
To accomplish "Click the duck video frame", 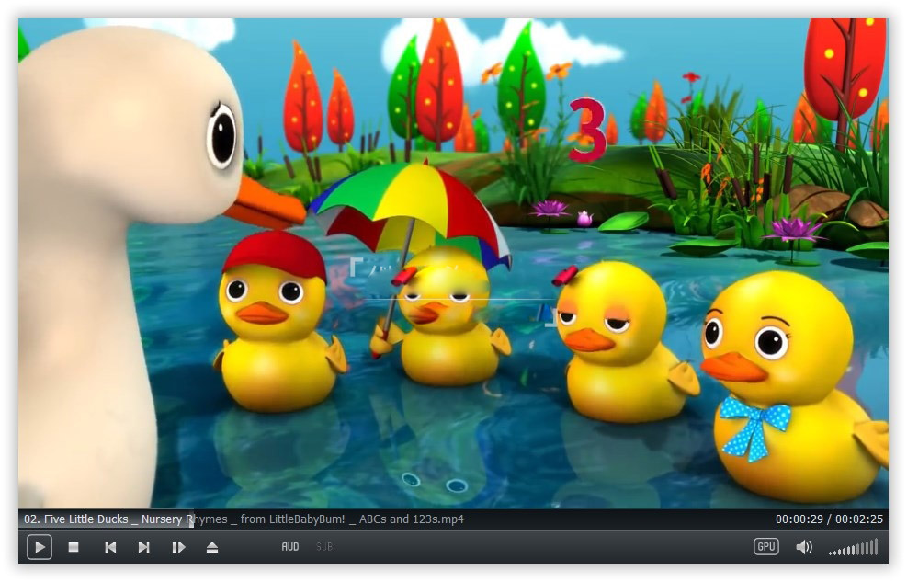I will pos(454,263).
